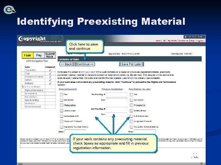
Task: Click the lock icon in status bar
Action: coord(201,163)
